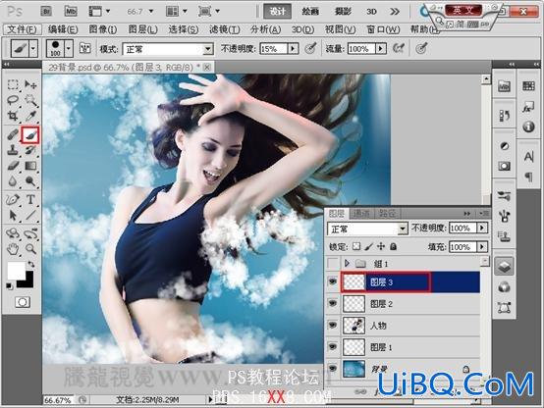Screen dimensions: 544x408
Task: Click the foreground color swatch
Action: [17, 271]
